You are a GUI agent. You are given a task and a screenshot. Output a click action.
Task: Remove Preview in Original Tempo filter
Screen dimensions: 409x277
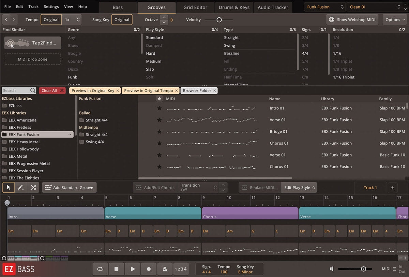click(x=177, y=90)
